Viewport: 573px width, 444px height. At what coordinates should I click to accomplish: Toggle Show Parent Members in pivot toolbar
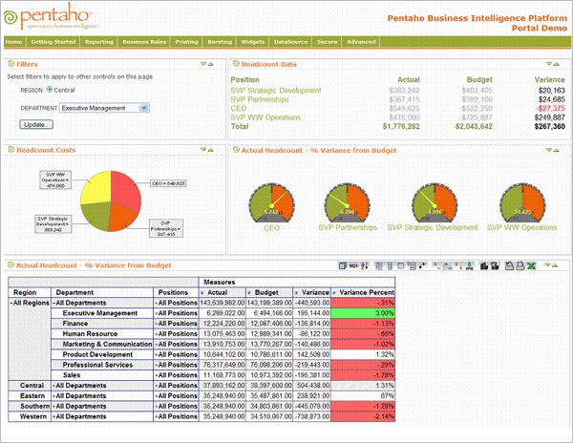379,266
